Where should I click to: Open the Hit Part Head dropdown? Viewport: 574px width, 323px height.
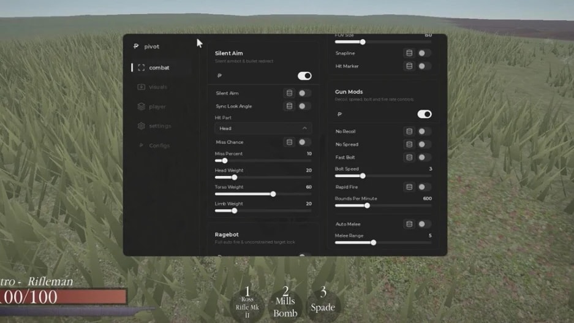263,129
